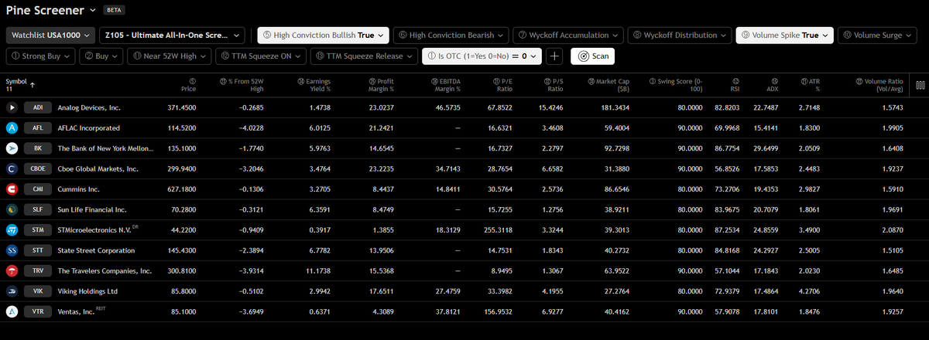This screenshot has height=340, width=929.
Task: Select the SLF ticker badge
Action: 38,209
